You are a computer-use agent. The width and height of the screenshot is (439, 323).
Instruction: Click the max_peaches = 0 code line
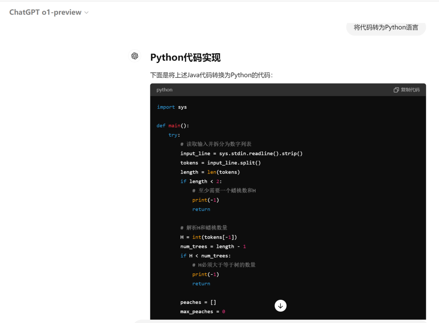click(202, 312)
